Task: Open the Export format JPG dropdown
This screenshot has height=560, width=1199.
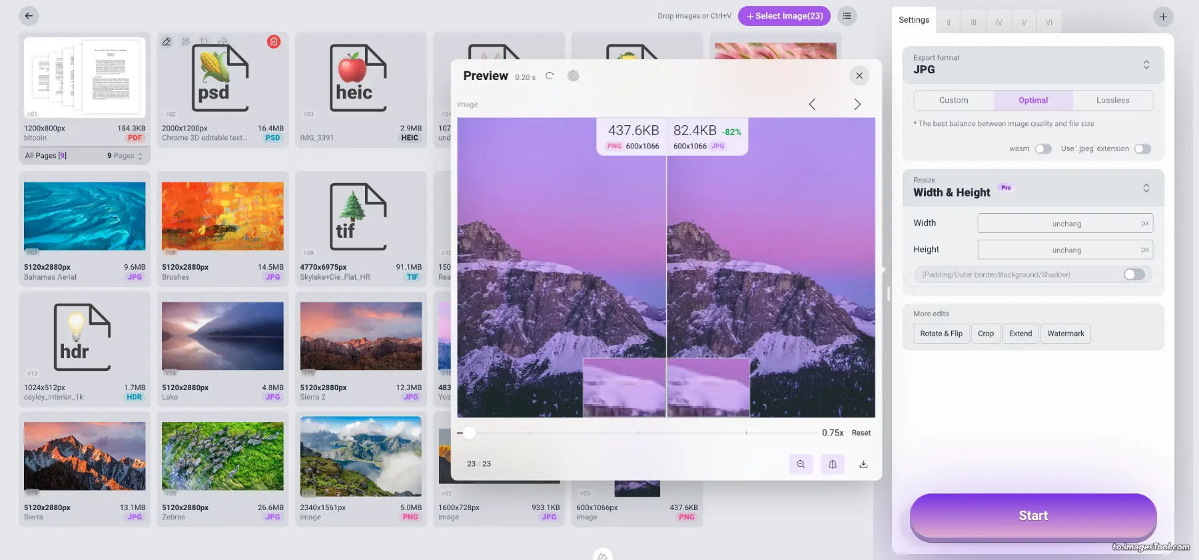Action: tap(1033, 65)
